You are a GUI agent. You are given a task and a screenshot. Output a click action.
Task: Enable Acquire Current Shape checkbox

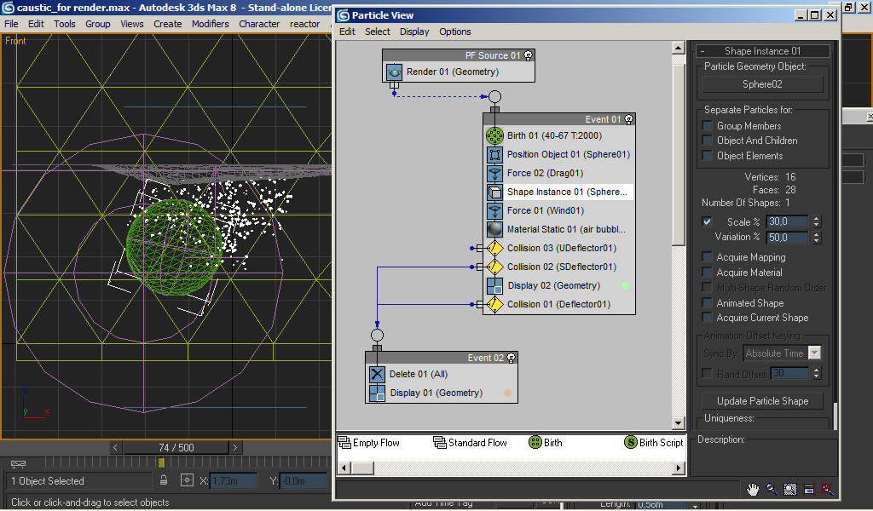point(707,318)
